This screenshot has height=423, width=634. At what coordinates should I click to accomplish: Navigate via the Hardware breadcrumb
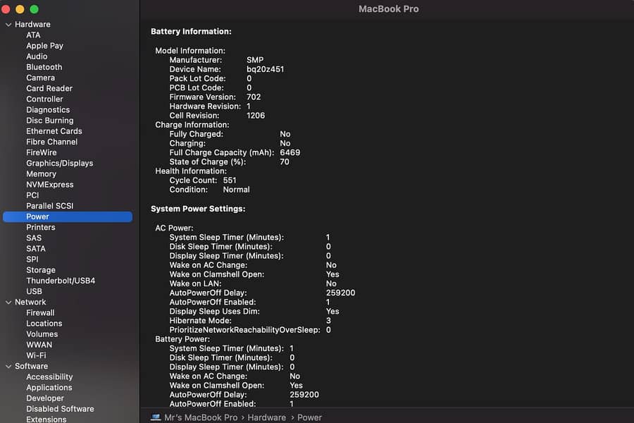266,417
